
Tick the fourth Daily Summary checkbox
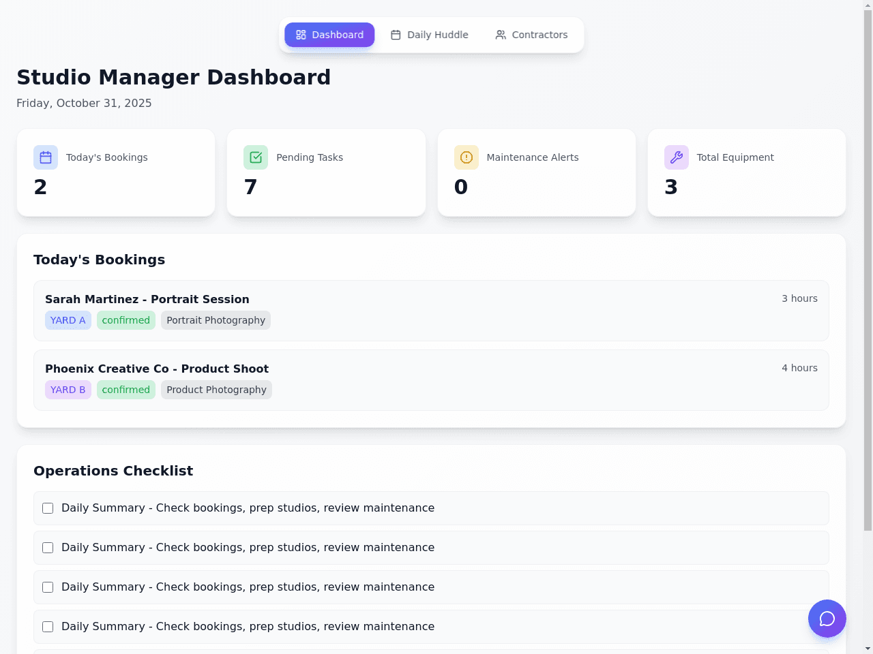[x=48, y=627]
